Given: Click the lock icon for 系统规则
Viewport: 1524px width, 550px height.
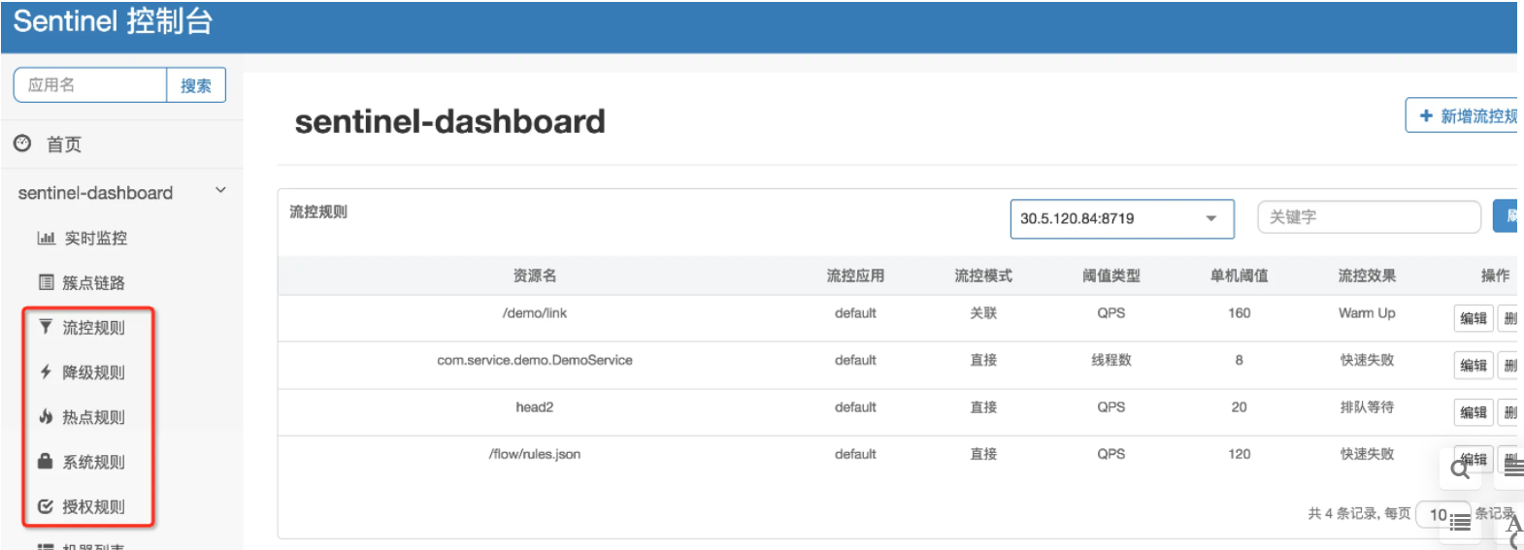Looking at the screenshot, I should tap(46, 461).
